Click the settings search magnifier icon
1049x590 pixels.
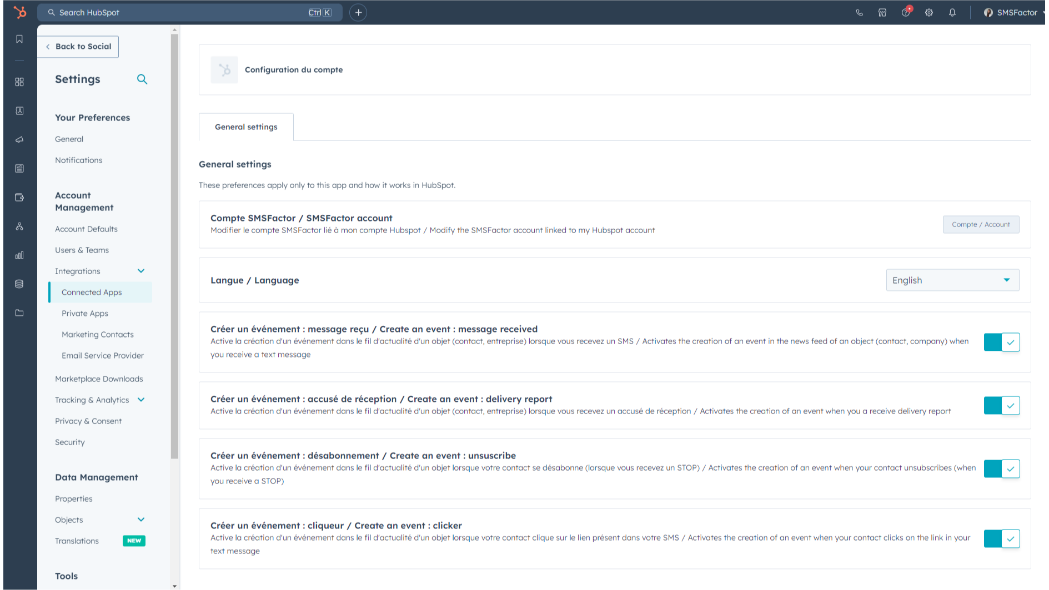click(142, 79)
